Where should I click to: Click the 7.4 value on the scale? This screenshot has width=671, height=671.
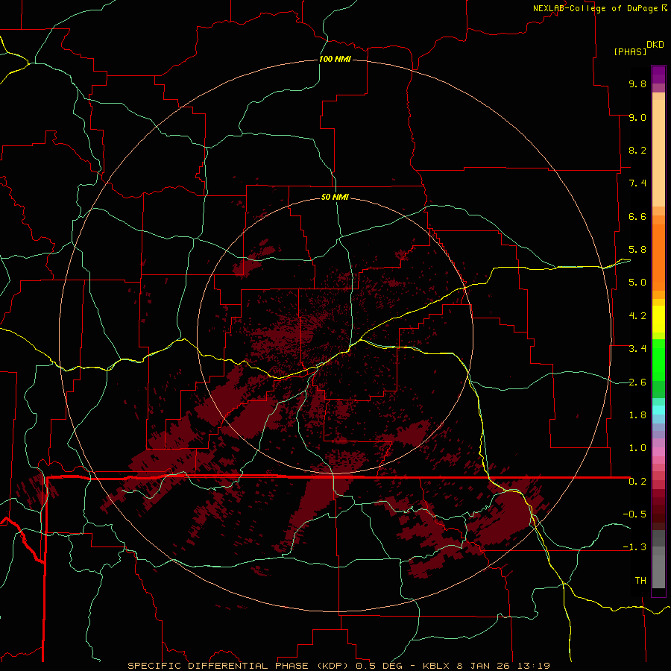pyautogui.click(x=637, y=183)
